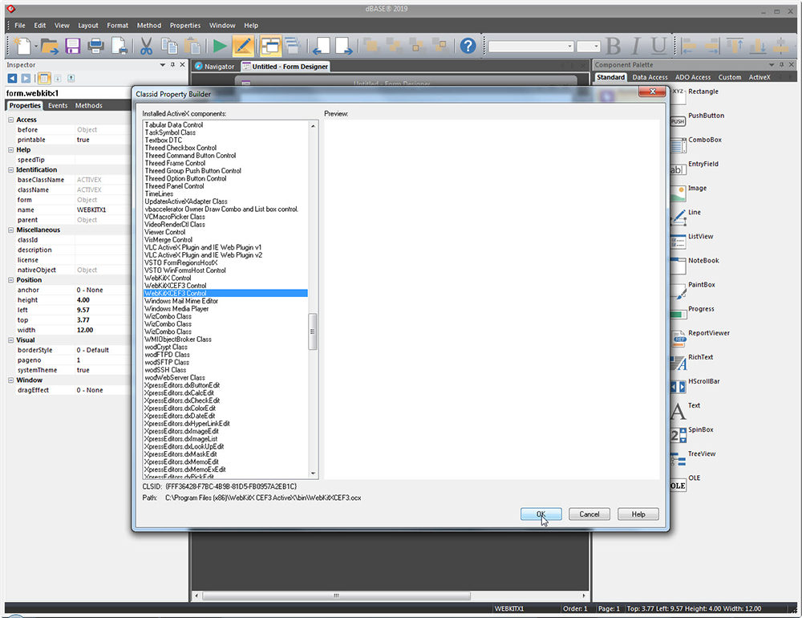Align controls to the top edge
The image size is (802, 618).
[735, 46]
